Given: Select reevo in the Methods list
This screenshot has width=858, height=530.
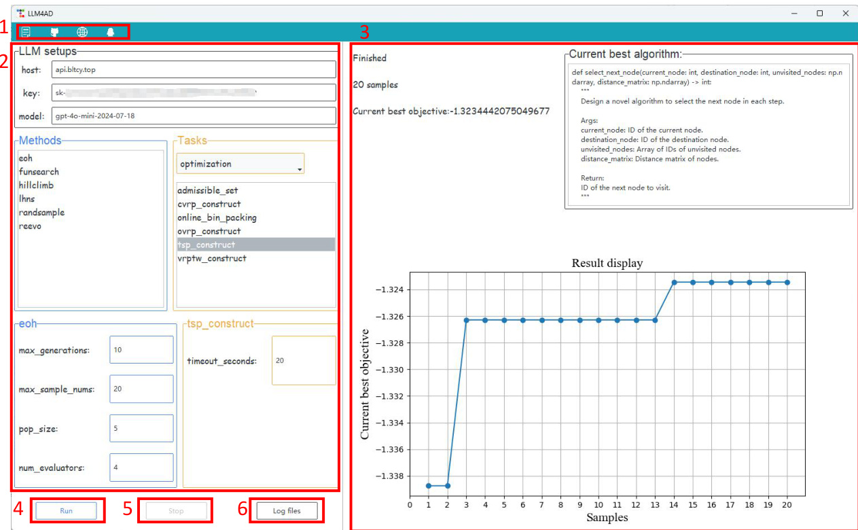Looking at the screenshot, I should [x=31, y=226].
